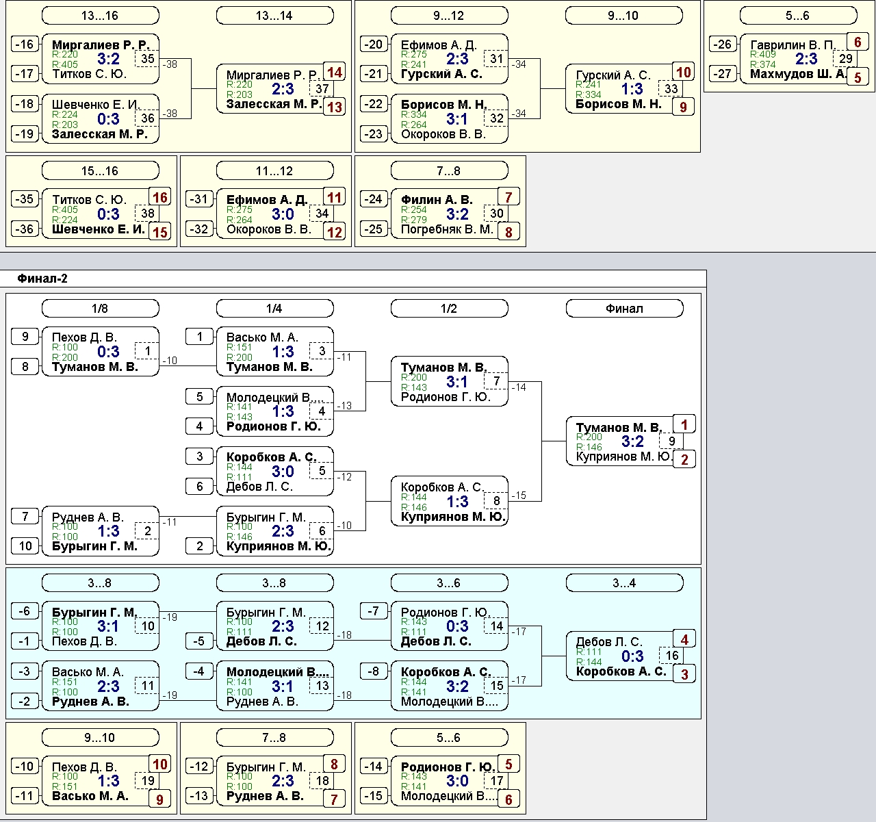876x822 pixels.
Task: Click the 13...16 round header
Action: (x=100, y=16)
